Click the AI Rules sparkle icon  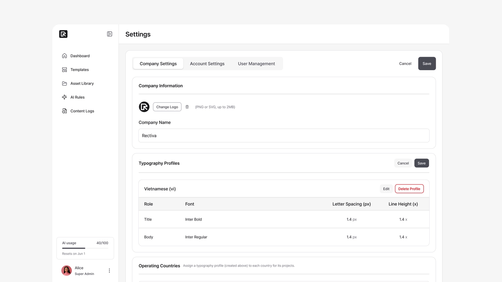64,97
